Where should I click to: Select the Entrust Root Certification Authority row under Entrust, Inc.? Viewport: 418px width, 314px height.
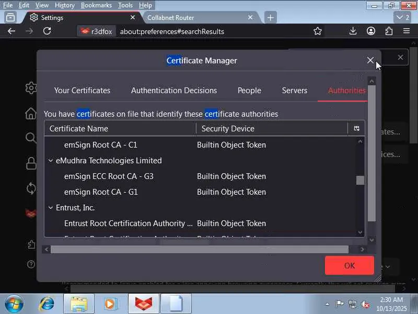point(200,223)
